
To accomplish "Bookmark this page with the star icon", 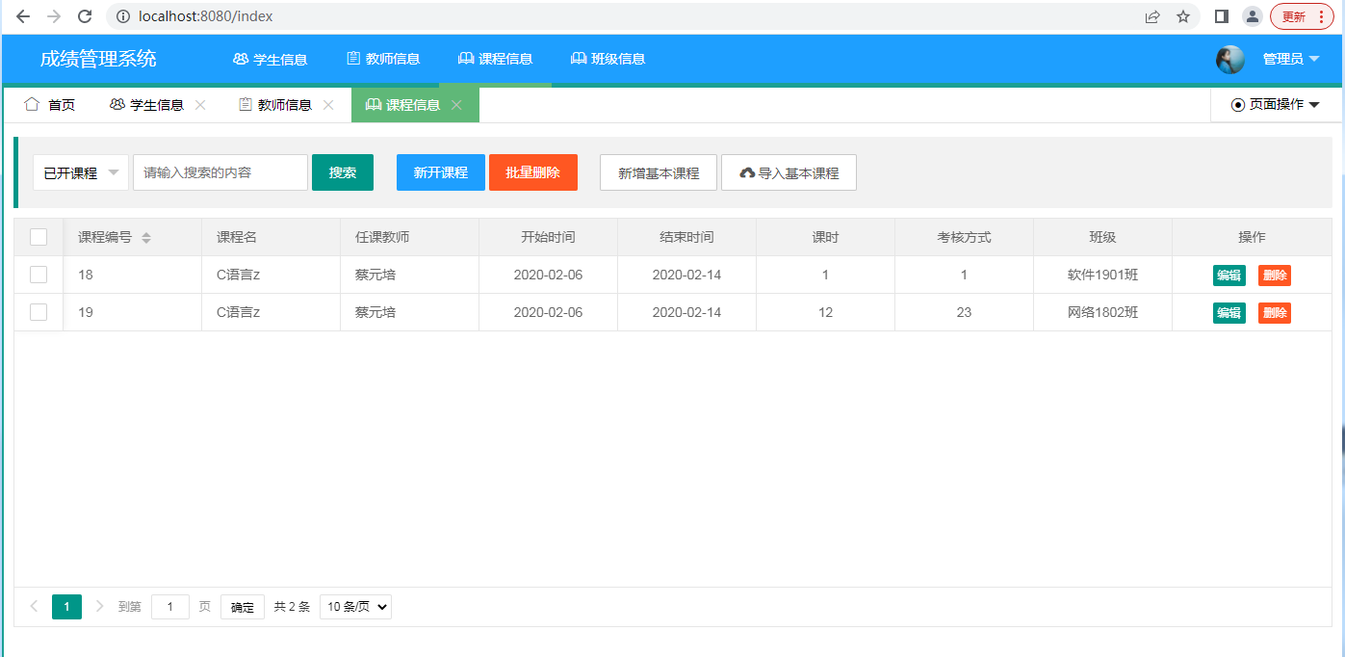I will pyautogui.click(x=1183, y=16).
